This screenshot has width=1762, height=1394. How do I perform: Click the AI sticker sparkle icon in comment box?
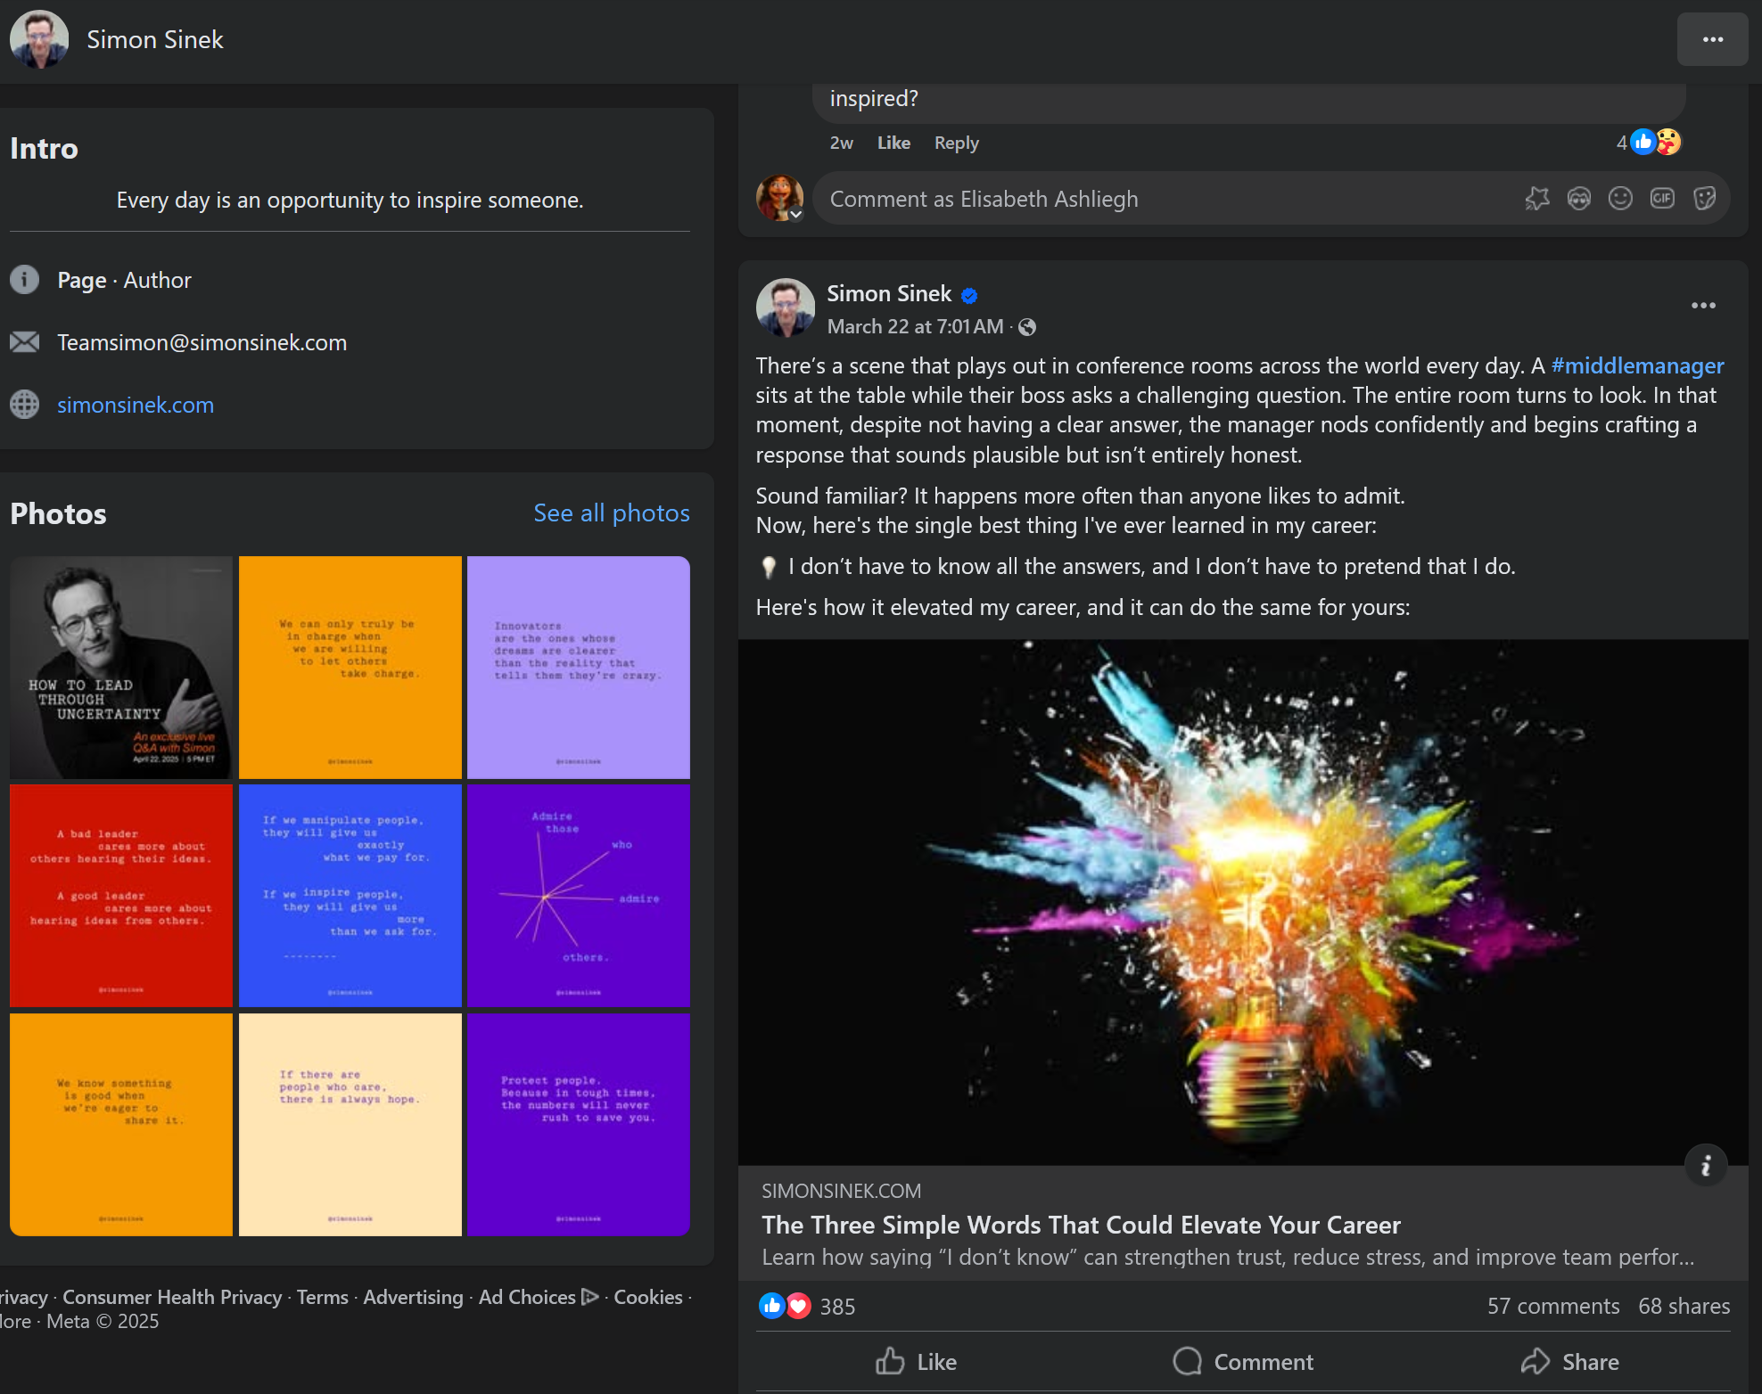[x=1537, y=199]
